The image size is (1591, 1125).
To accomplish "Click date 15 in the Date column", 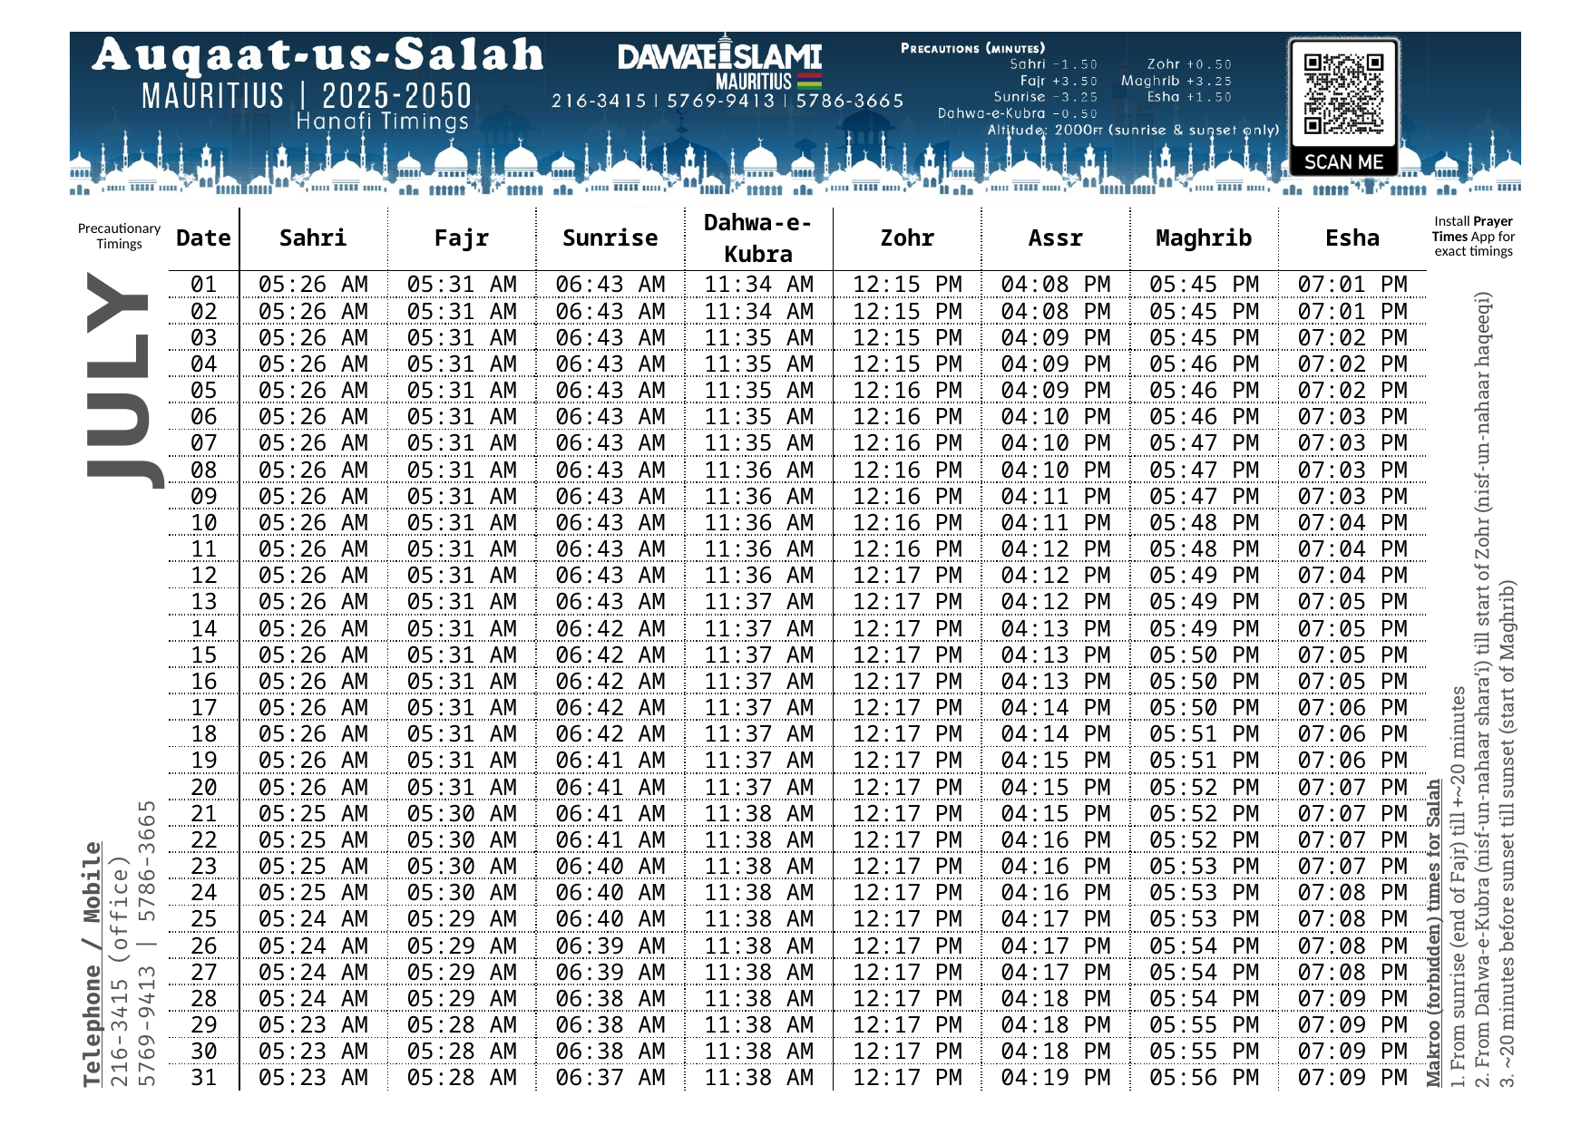I will point(204,655).
